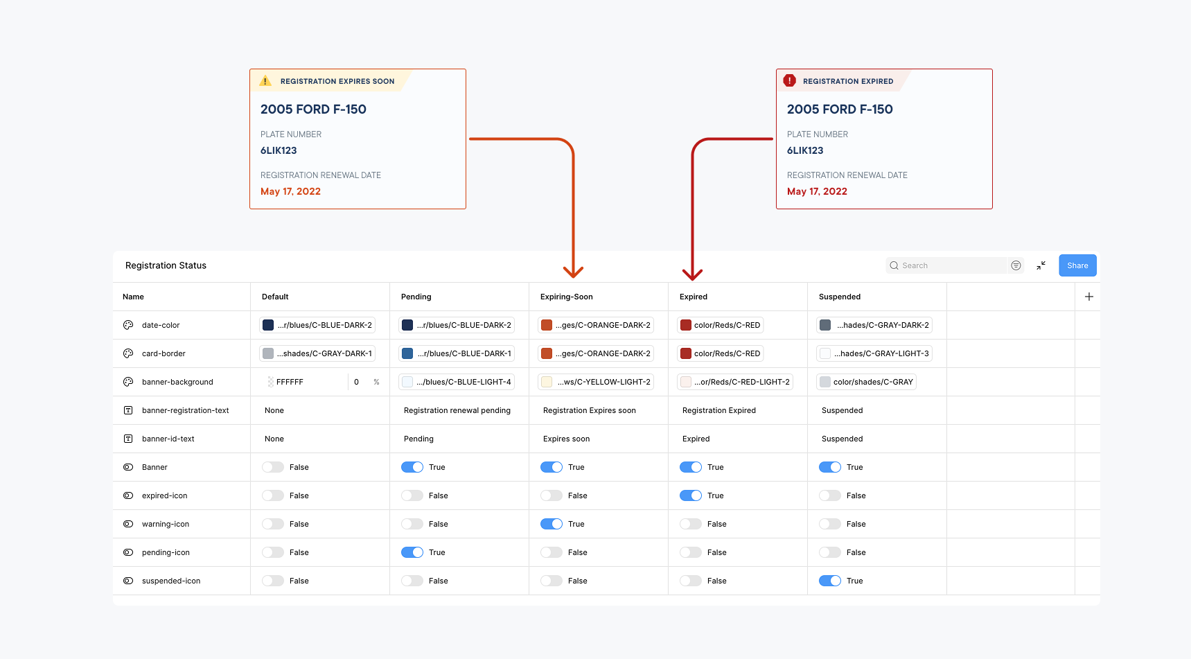Open card-border Default C-GRAY-DARK-1 chip
Screen dimensions: 1191x659
click(x=317, y=353)
